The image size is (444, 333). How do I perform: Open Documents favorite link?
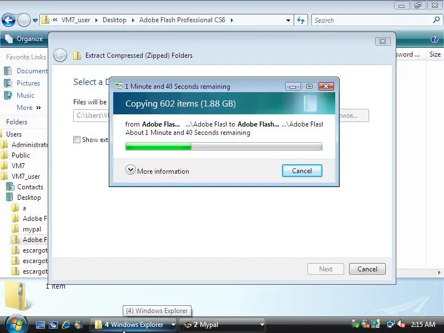26,71
